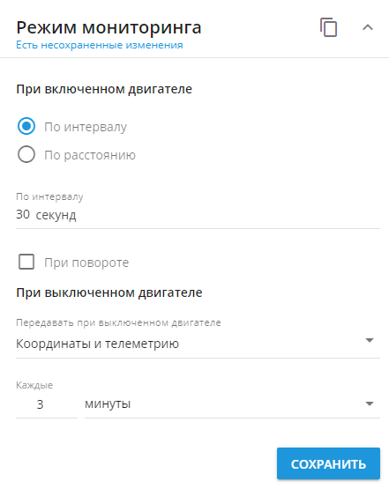Click the При повороте label text
The image size is (389, 496).
(x=86, y=263)
